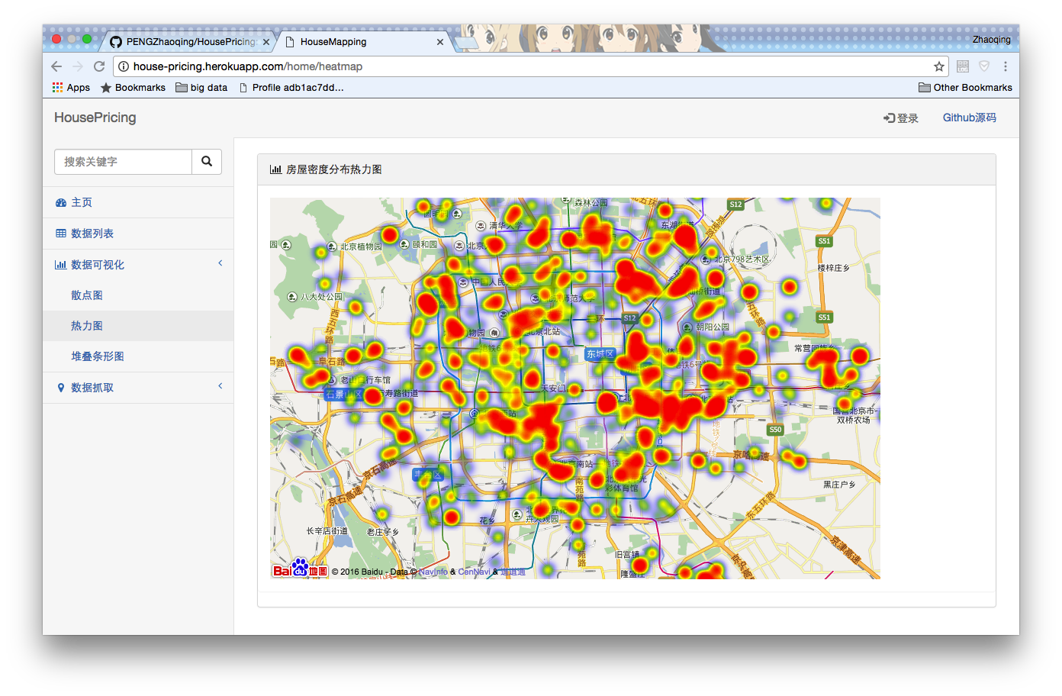Click the 主页 dashboard icon item
This screenshot has width=1062, height=696.
138,202
